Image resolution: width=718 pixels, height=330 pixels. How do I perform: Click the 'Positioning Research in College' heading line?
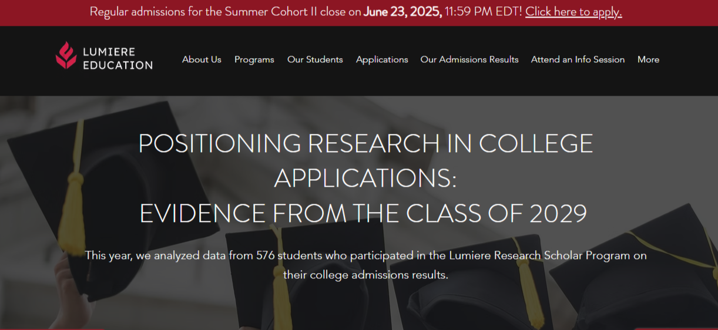(365, 144)
